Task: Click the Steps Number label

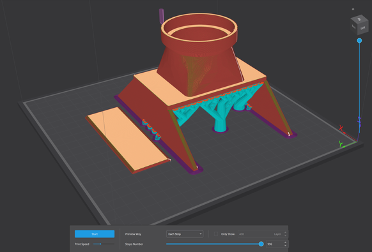Action: [134, 244]
